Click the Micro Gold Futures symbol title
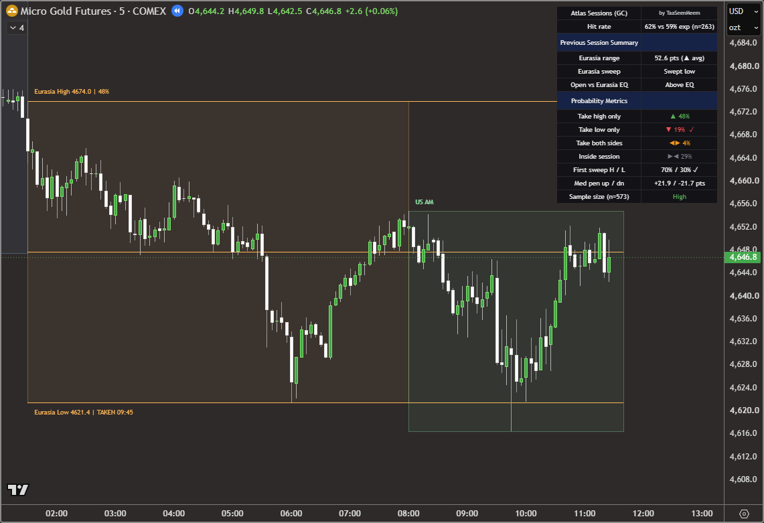 click(93, 11)
